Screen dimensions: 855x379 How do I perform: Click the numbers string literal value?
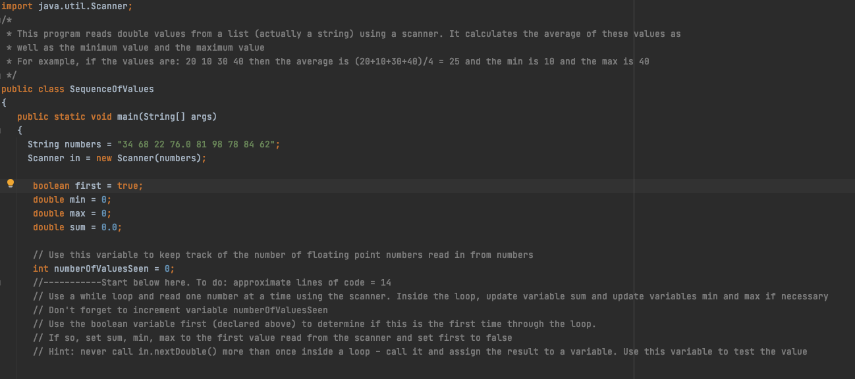coord(196,144)
